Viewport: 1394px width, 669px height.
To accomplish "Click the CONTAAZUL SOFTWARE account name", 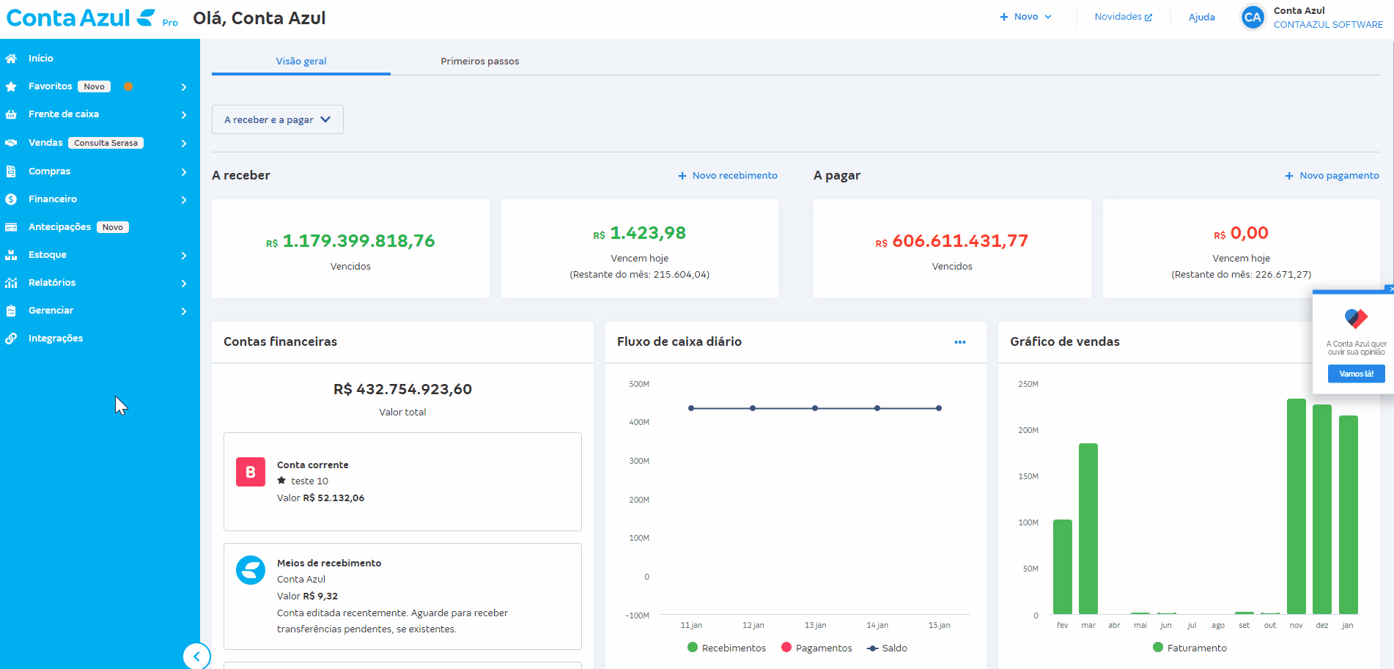I will tap(1328, 25).
